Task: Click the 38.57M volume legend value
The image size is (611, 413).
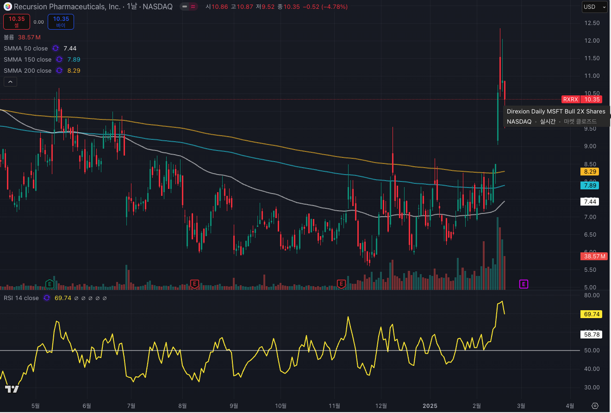Action: [x=29, y=37]
